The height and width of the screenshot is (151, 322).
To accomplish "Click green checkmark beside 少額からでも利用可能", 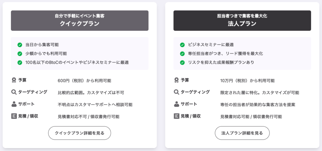I will 20,53.
